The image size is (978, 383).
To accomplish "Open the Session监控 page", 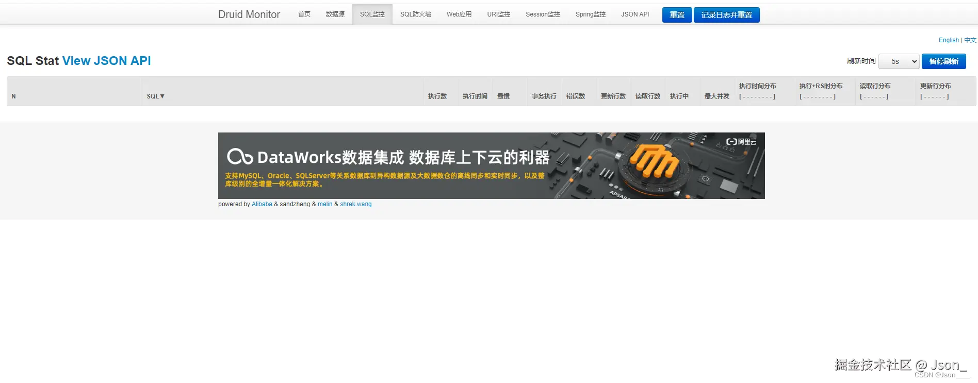I will (543, 14).
